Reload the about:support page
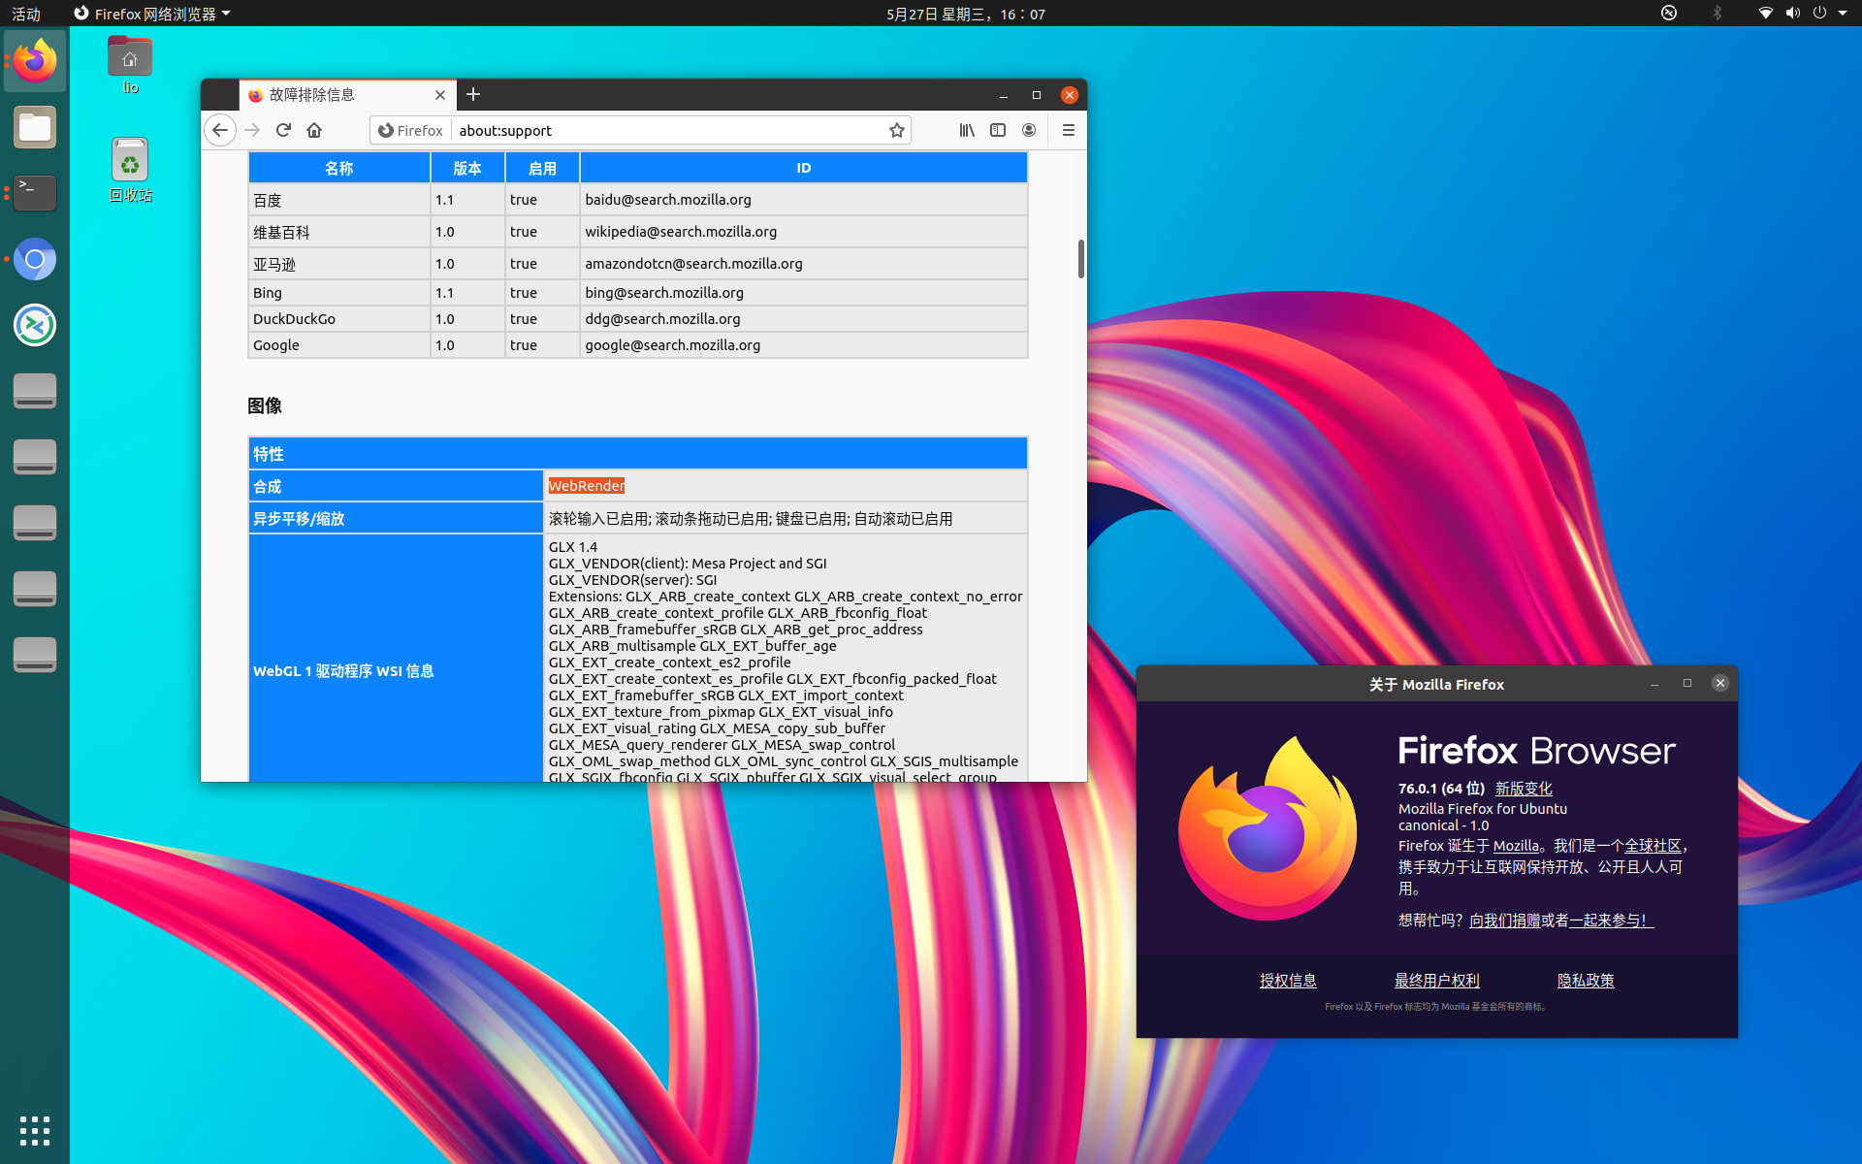Image resolution: width=1862 pixels, height=1164 pixels. coord(283,130)
